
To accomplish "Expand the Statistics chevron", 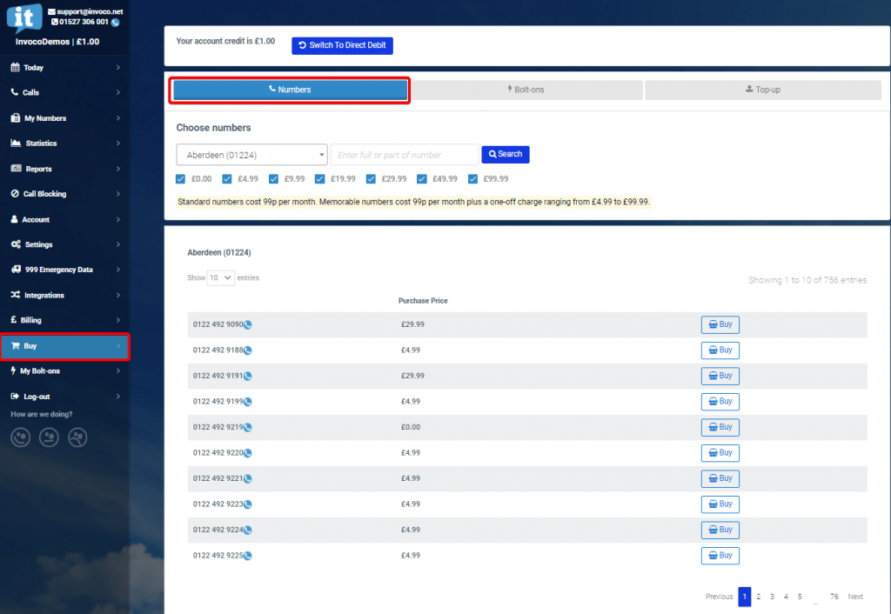I will [x=117, y=143].
